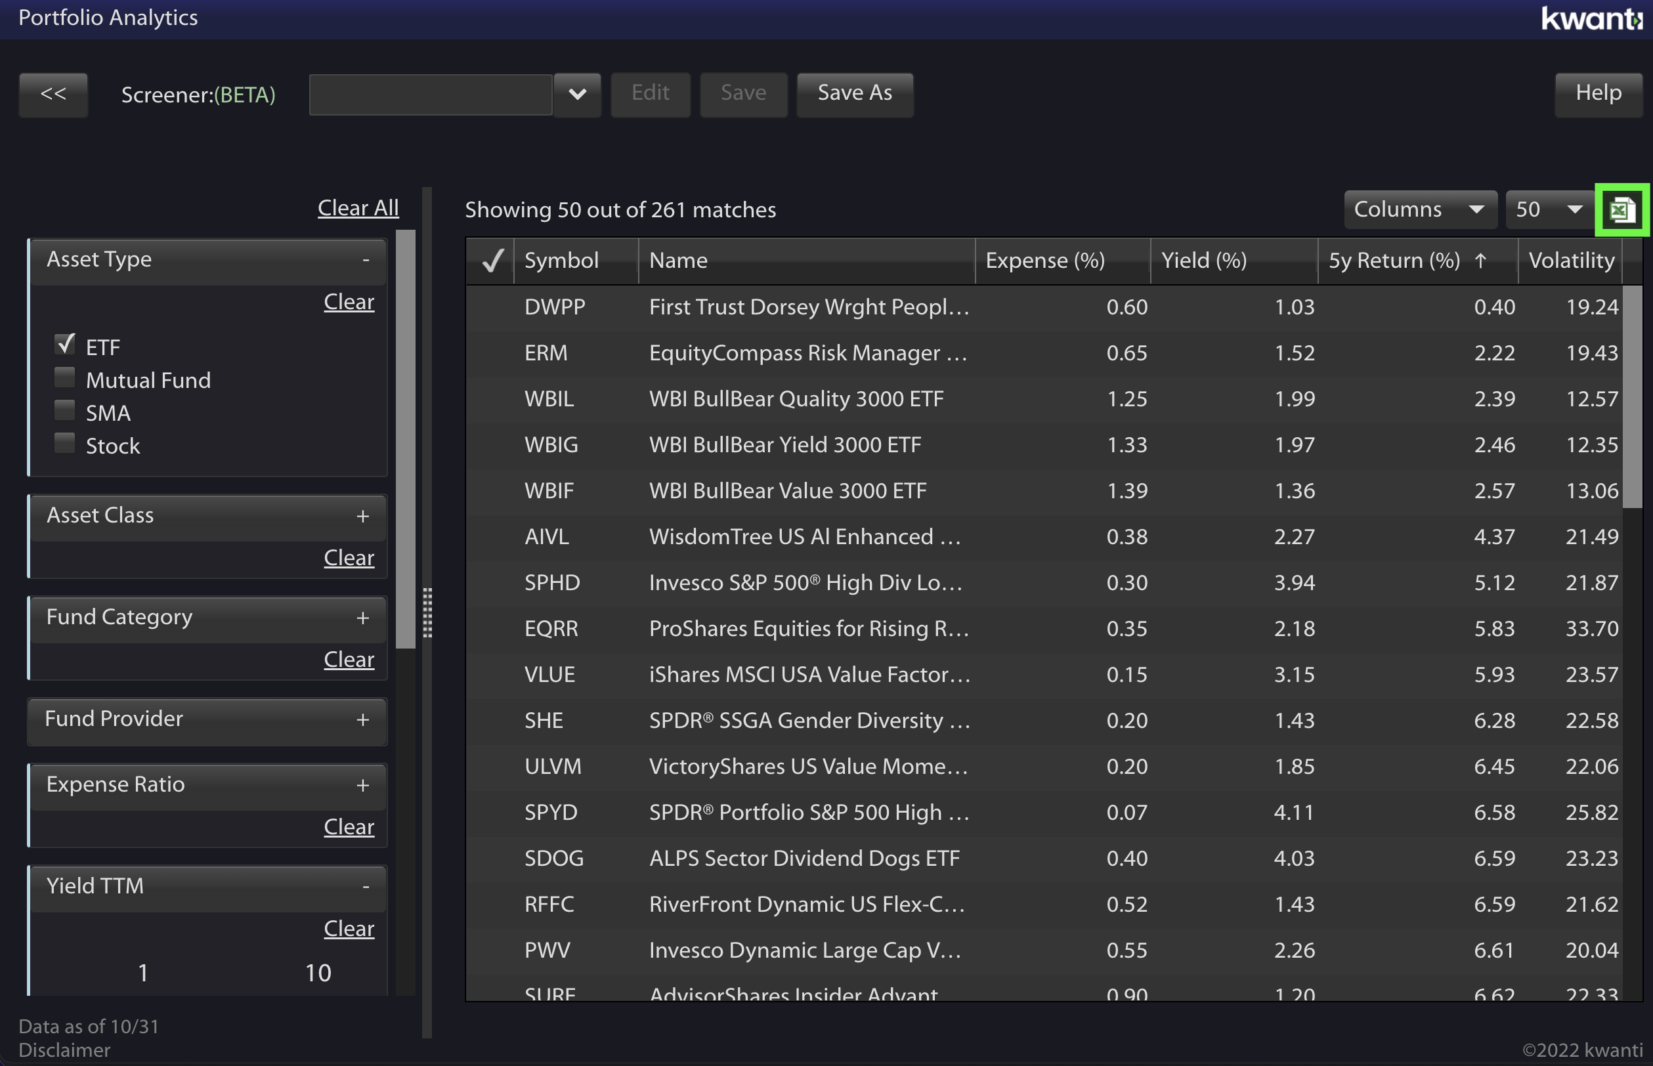Click the SPHD symbol

point(552,584)
